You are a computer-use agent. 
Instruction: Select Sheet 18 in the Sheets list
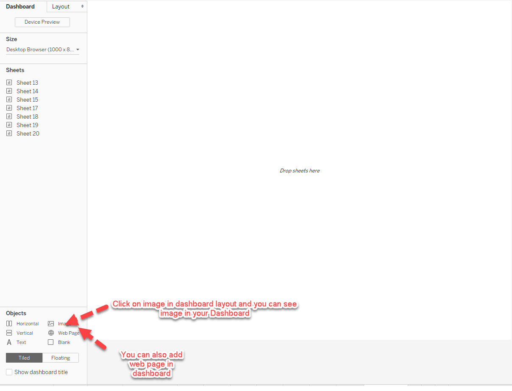(27, 116)
